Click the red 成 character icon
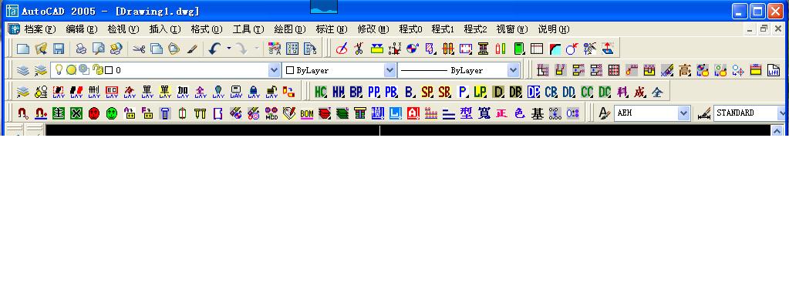Image resolution: width=789 pixels, height=296 pixels. 639,92
